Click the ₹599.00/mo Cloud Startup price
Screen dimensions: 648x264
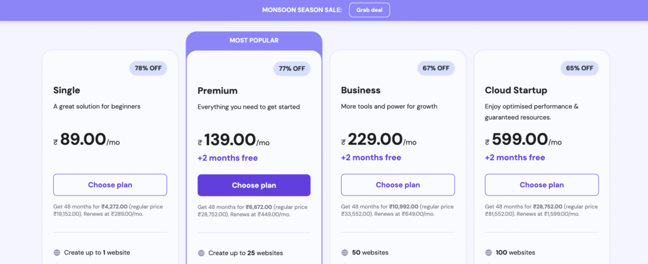[x=523, y=140]
